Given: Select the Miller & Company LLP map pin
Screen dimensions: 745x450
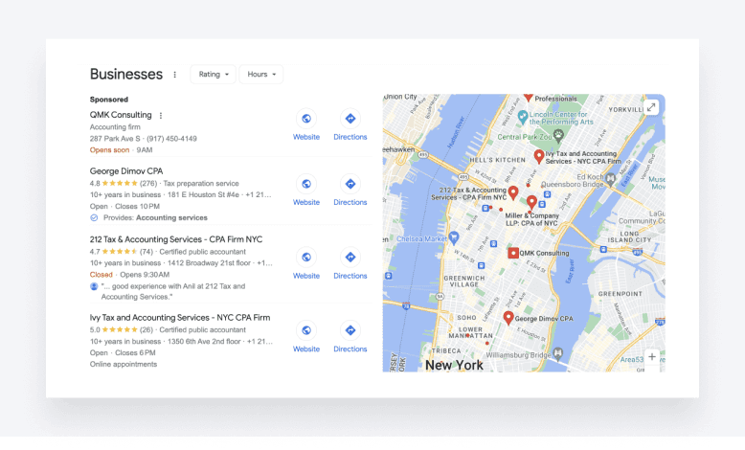Looking at the screenshot, I should point(531,202).
